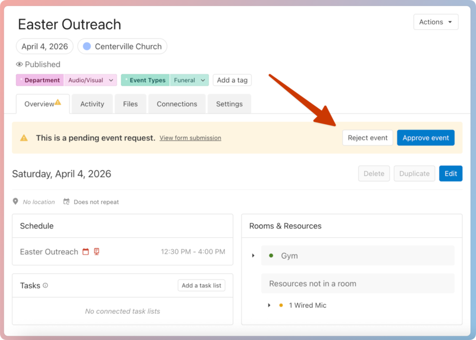Open the Funeral event type dropdown
The width and height of the screenshot is (476, 340).
tap(202, 80)
